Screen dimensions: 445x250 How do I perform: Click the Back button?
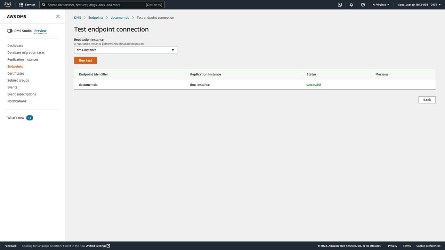427,100
